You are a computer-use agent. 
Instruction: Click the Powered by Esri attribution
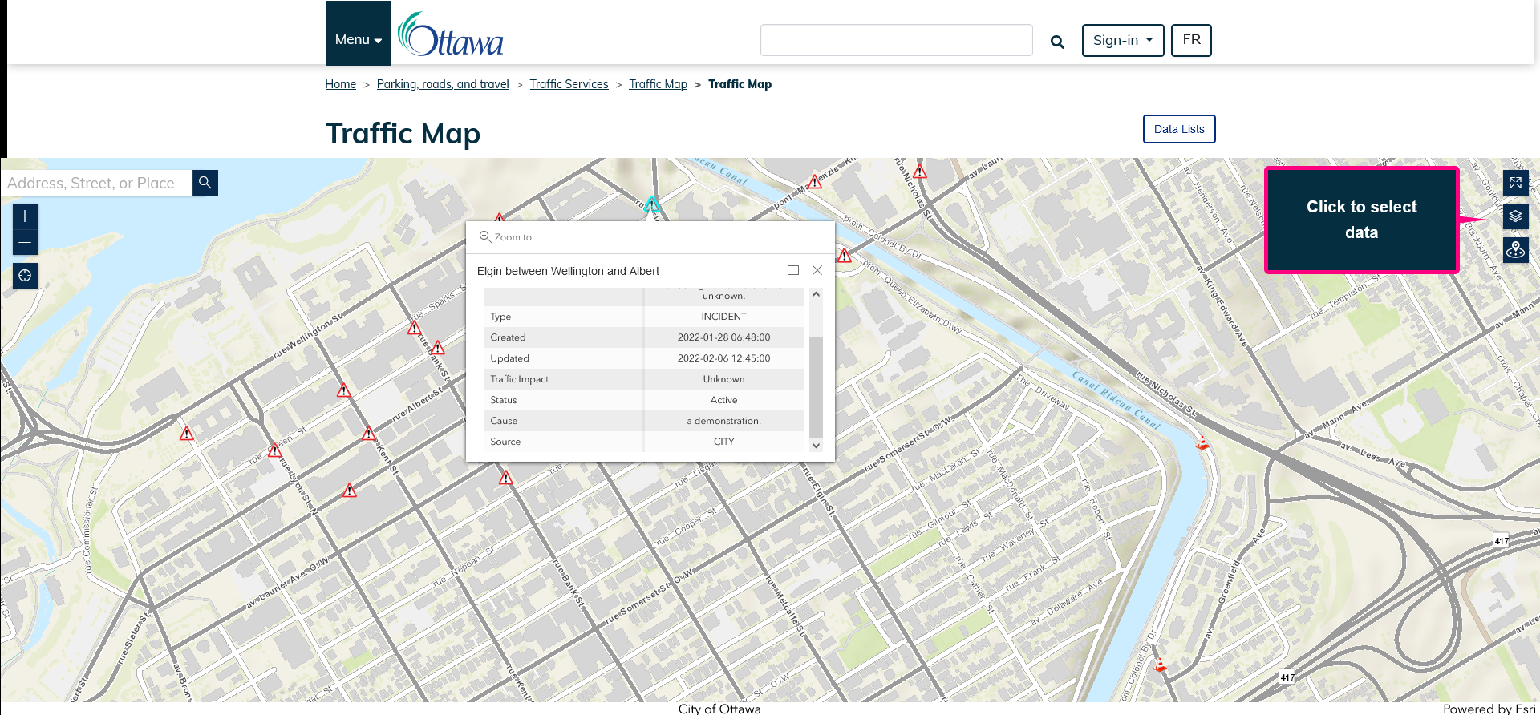pos(1489,709)
